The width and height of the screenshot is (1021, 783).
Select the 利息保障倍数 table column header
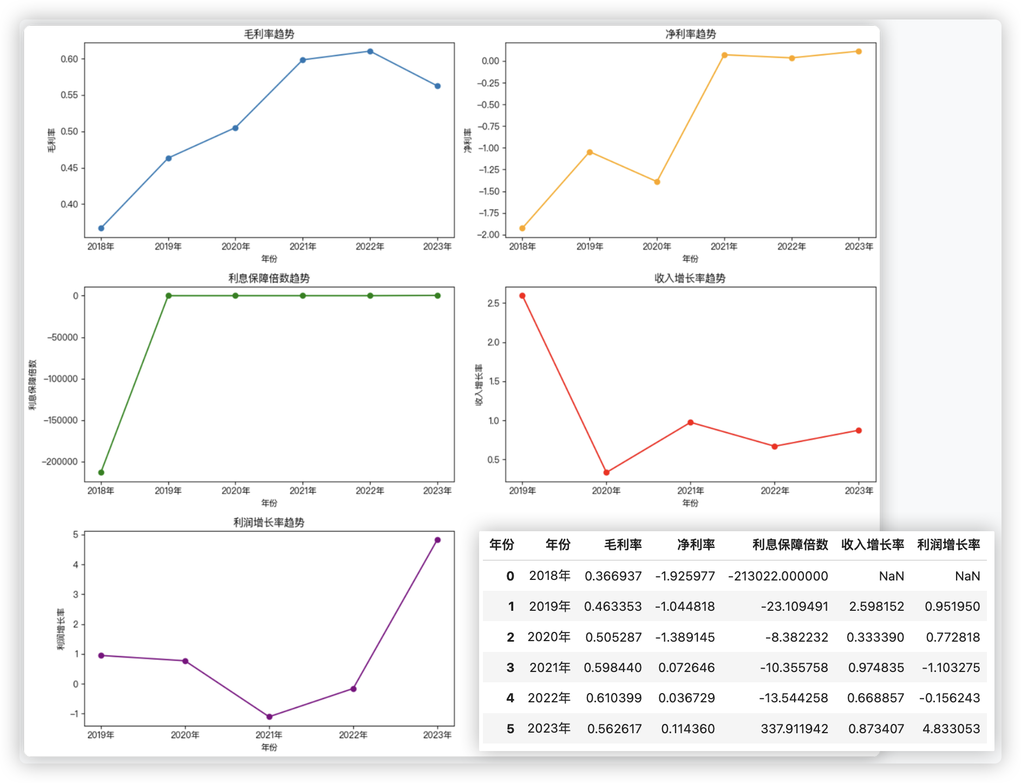(x=790, y=545)
